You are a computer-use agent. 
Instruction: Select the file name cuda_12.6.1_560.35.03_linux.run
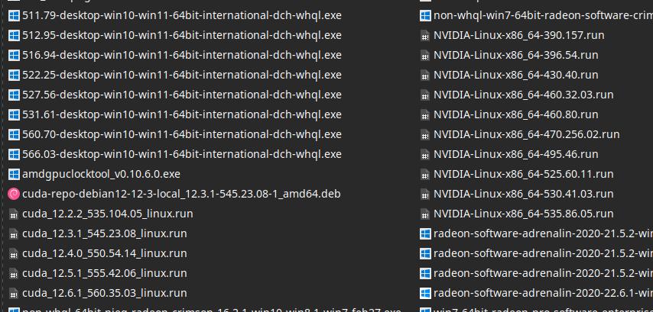click(105, 293)
